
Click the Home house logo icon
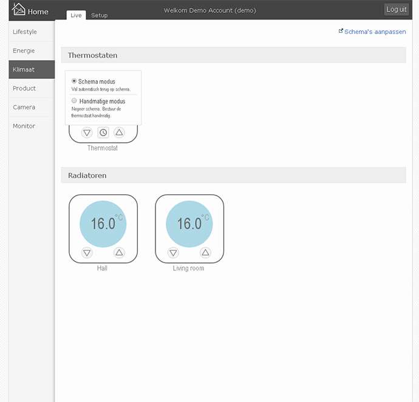(x=19, y=10)
